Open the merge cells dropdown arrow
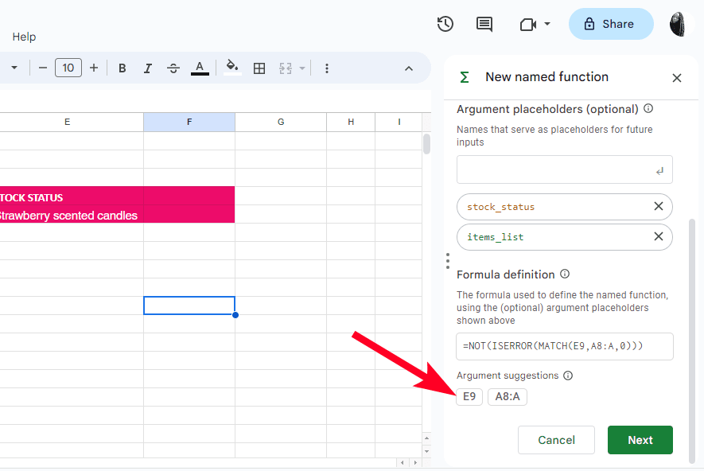The image size is (704, 471). point(302,68)
